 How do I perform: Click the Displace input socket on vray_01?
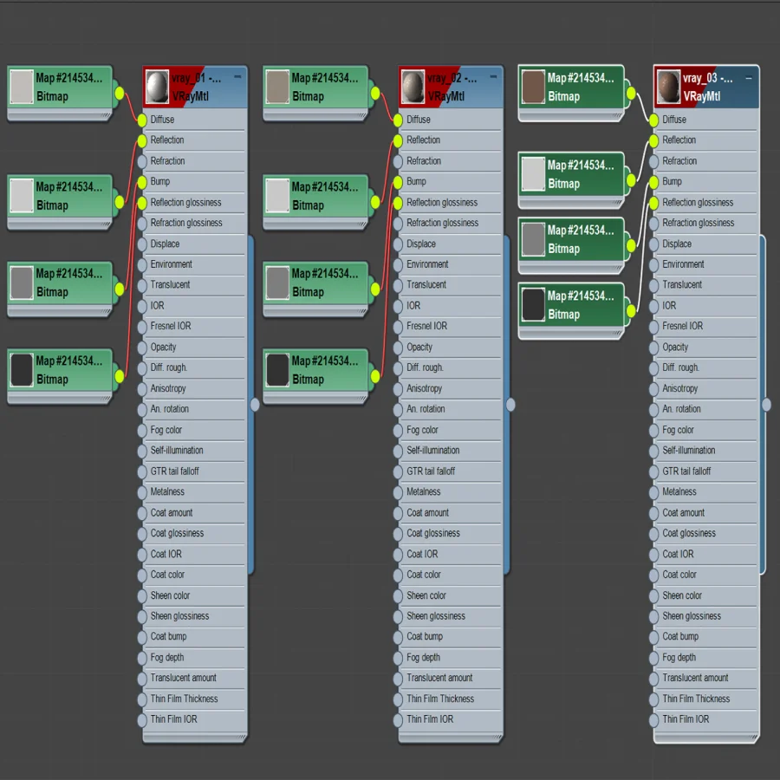(142, 244)
